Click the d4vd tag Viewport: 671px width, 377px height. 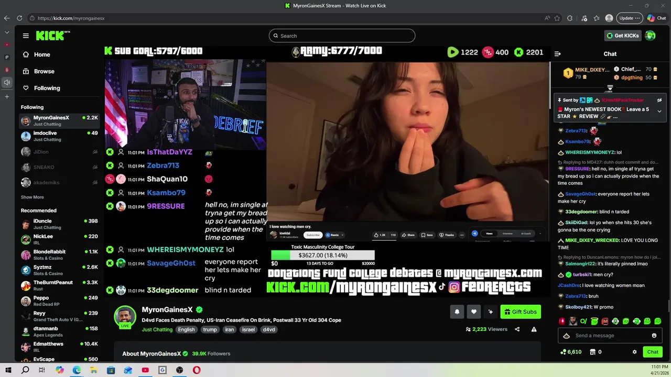[269, 329]
